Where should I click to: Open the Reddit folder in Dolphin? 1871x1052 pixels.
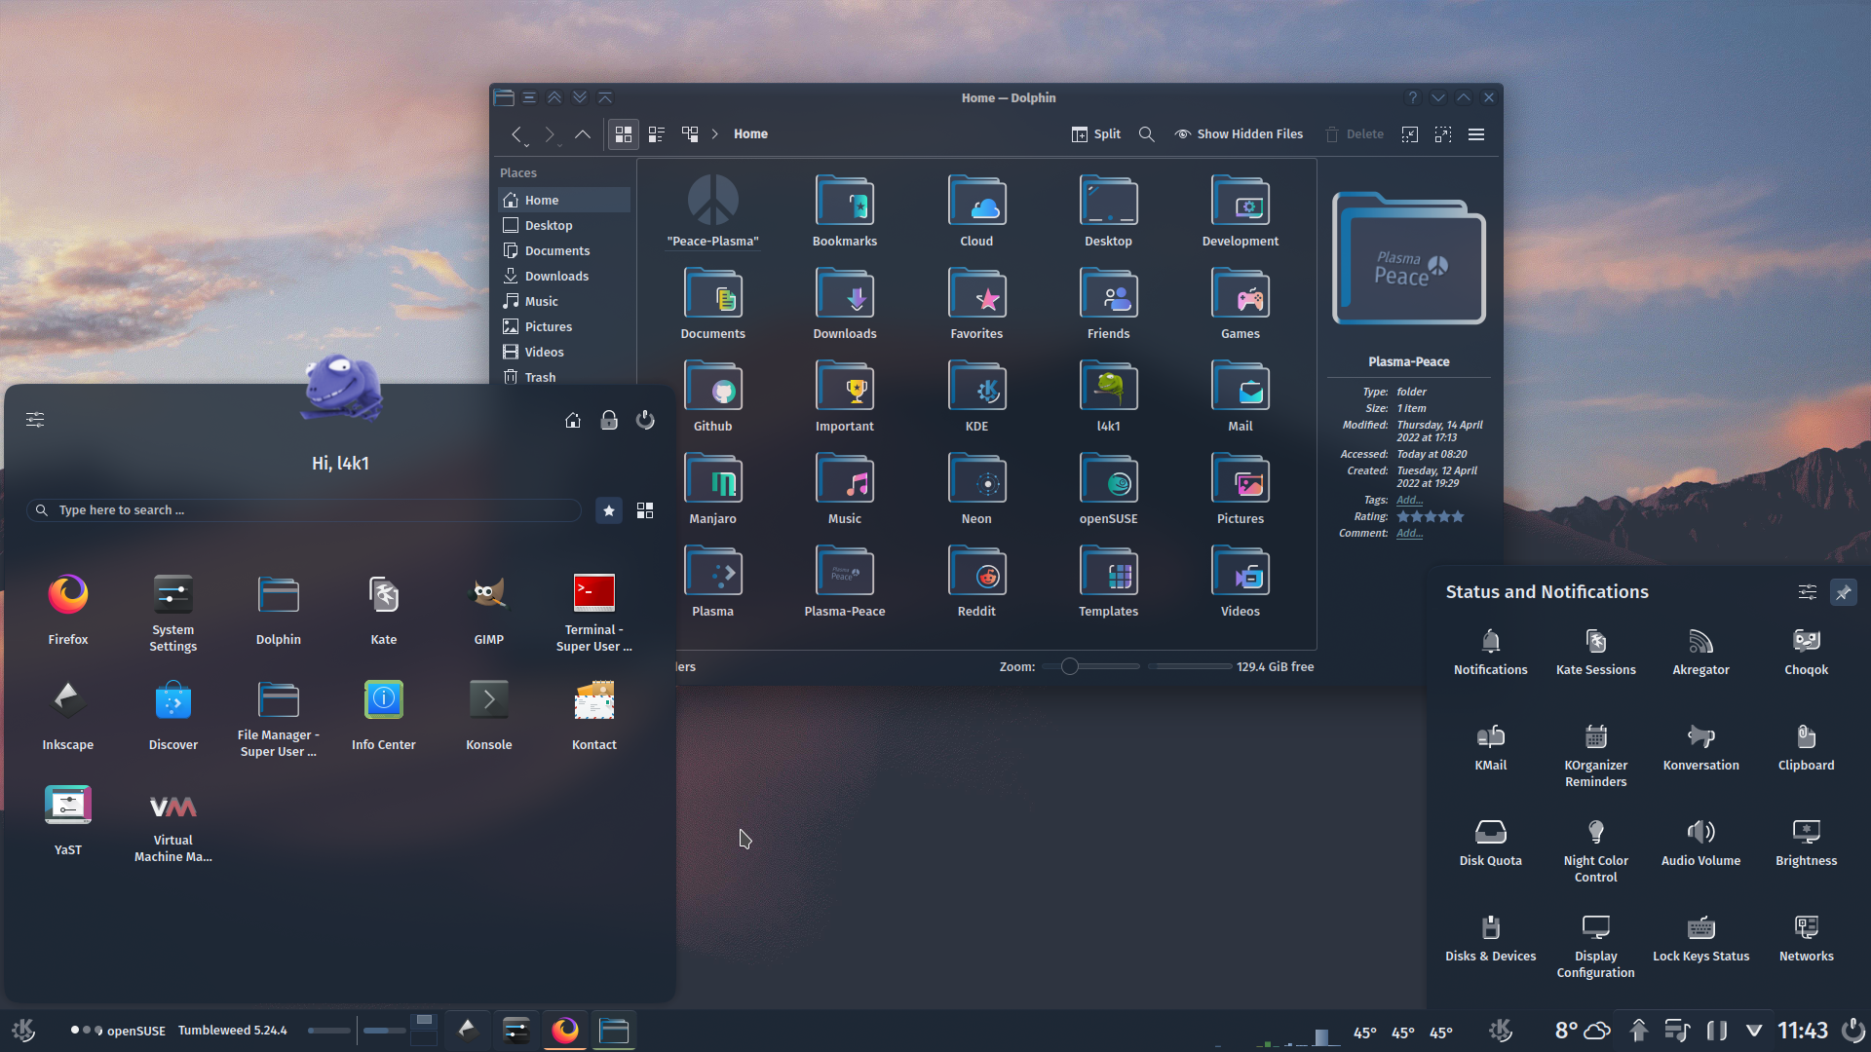click(x=976, y=582)
